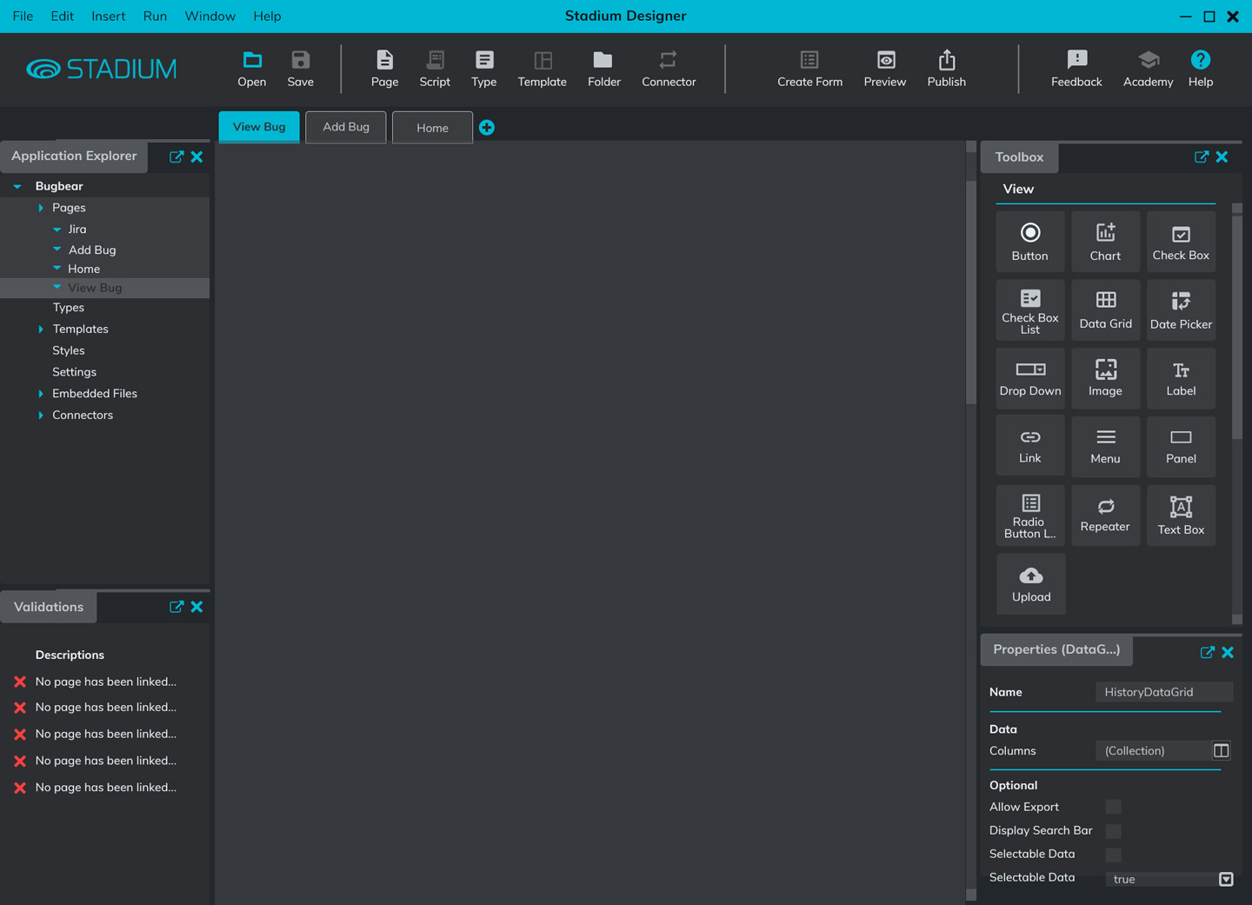The width and height of the screenshot is (1252, 905).
Task: Click the Template toolbar icon
Action: pyautogui.click(x=543, y=60)
